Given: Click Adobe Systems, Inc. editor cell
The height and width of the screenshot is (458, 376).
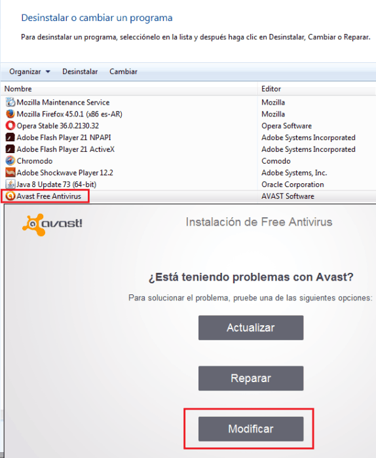Looking at the screenshot, I should (x=294, y=173).
